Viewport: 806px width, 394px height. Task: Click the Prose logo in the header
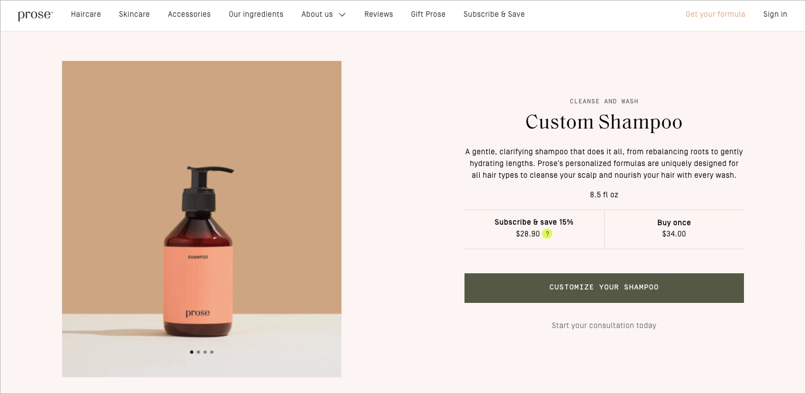click(x=35, y=15)
